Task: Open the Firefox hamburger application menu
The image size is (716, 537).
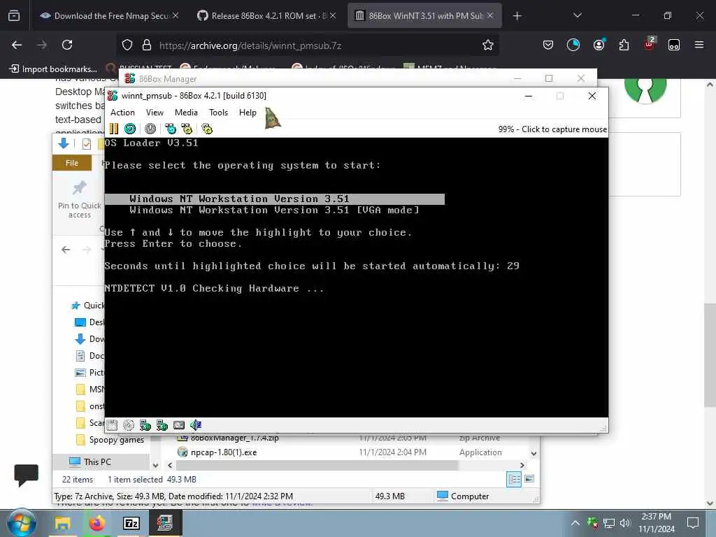Action: point(699,45)
